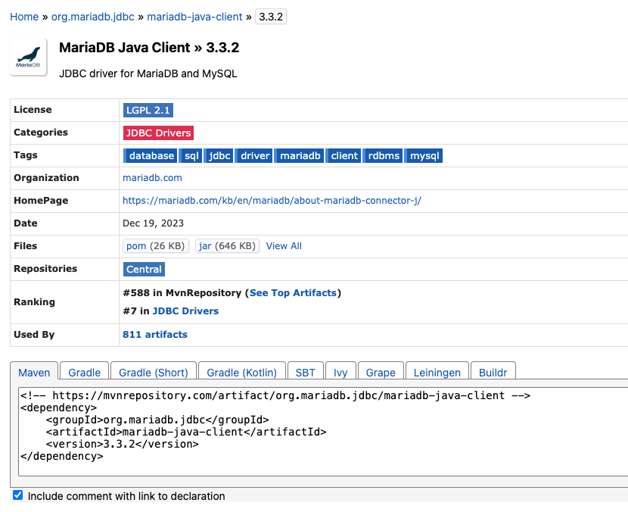The height and width of the screenshot is (512, 628).
Task: Select the mysql tag
Action: pos(424,155)
